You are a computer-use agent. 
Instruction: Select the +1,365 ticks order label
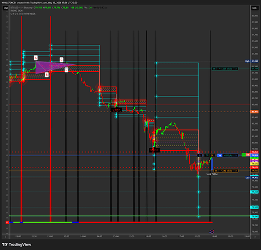pos(224,68)
